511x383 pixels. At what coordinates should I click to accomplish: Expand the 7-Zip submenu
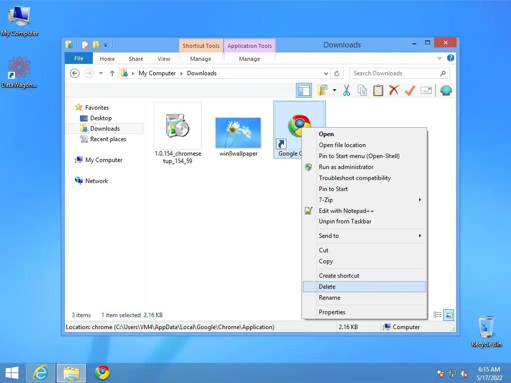point(364,199)
